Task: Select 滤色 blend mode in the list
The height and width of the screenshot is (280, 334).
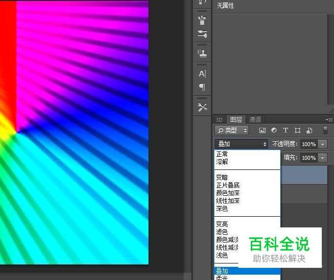Action: pos(222,232)
